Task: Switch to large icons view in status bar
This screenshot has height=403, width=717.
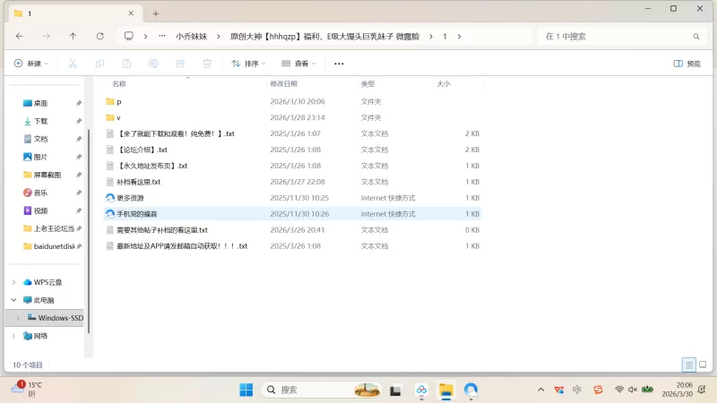Action: [703, 364]
